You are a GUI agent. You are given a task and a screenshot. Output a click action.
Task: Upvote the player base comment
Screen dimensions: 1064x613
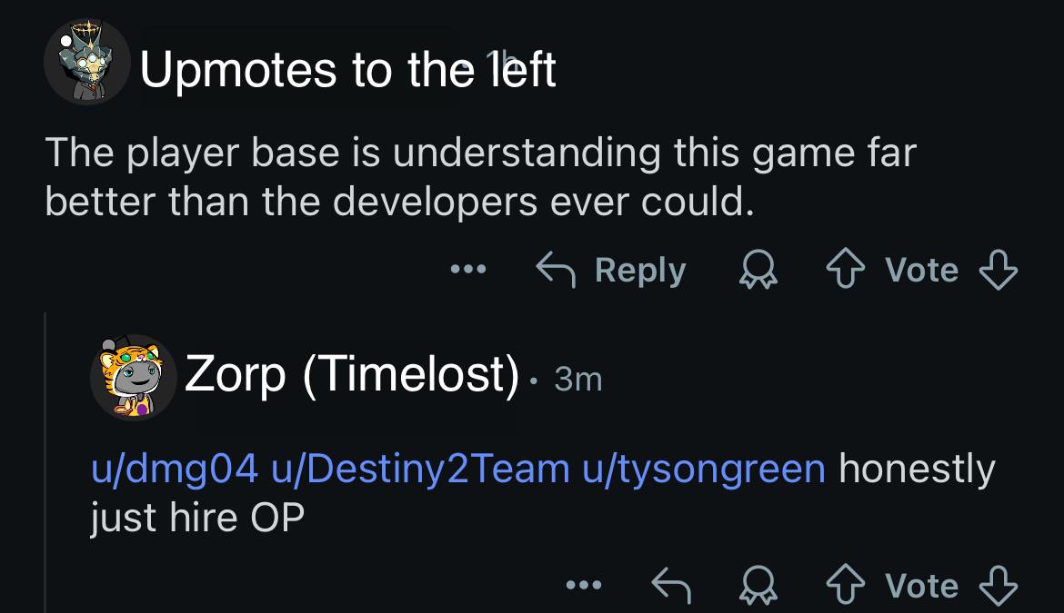click(846, 271)
